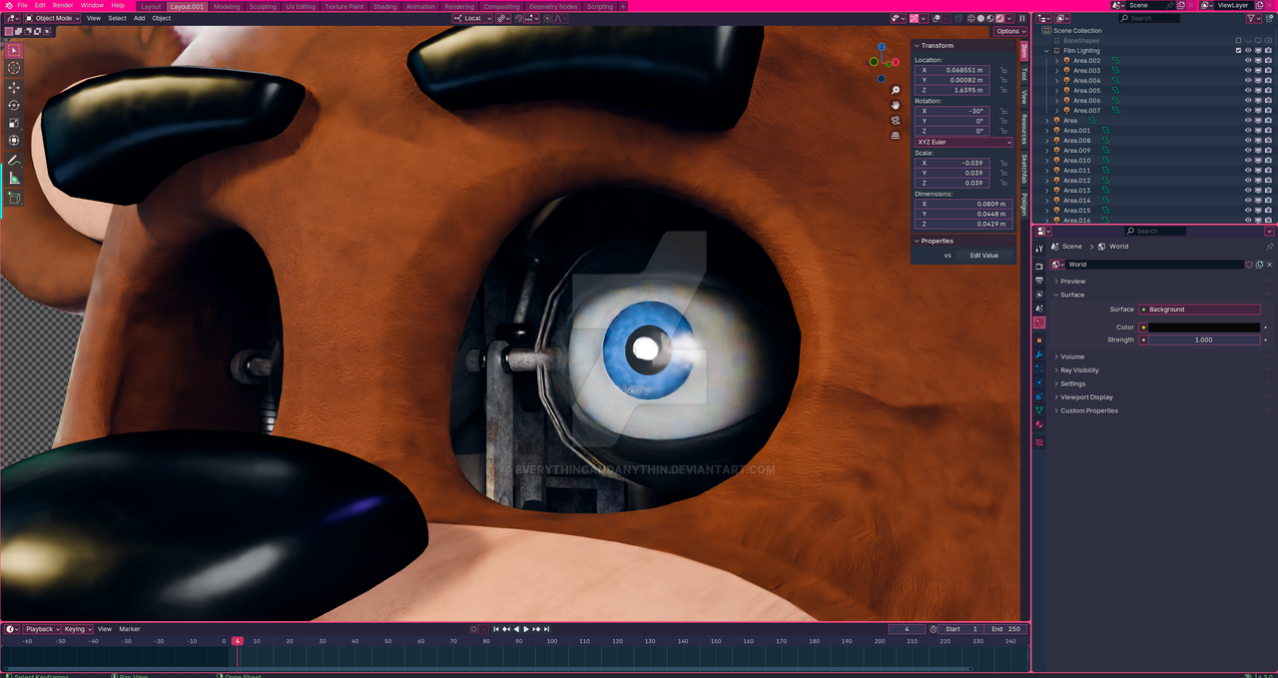Open the Output properties tab icon

[x=1039, y=281]
